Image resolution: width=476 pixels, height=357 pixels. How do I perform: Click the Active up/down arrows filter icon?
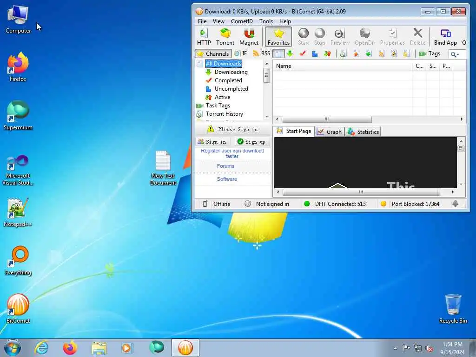click(327, 54)
